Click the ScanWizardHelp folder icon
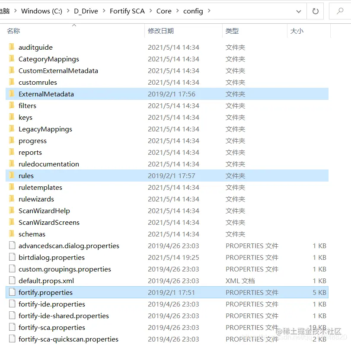The width and height of the screenshot is (351, 345). (12, 211)
